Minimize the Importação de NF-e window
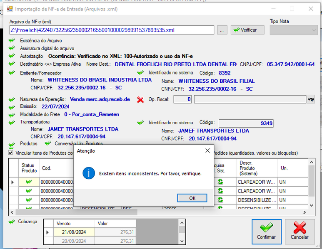 (273, 9)
